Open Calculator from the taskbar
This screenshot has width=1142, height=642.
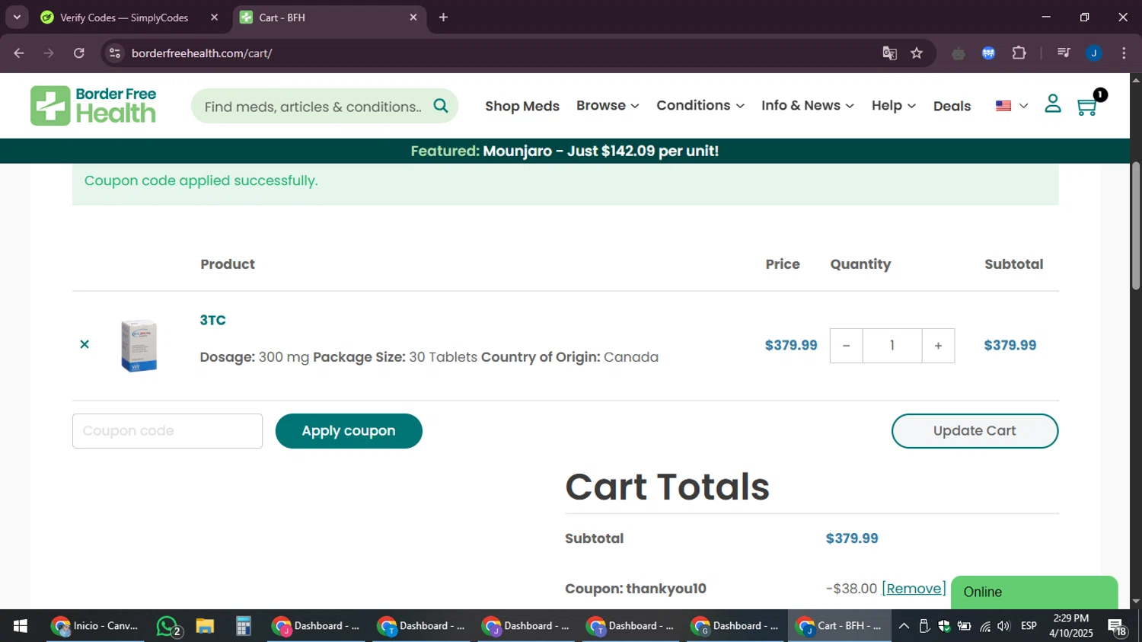tap(244, 626)
